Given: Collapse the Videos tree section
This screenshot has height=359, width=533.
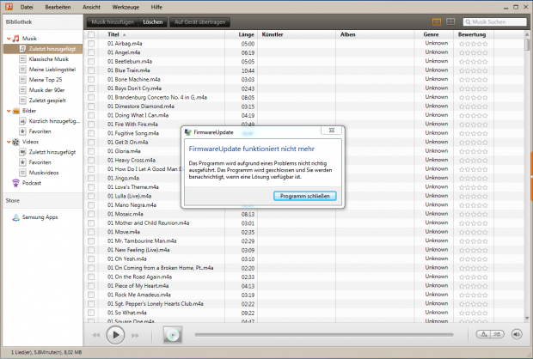Looking at the screenshot, I should pyautogui.click(x=8, y=141).
